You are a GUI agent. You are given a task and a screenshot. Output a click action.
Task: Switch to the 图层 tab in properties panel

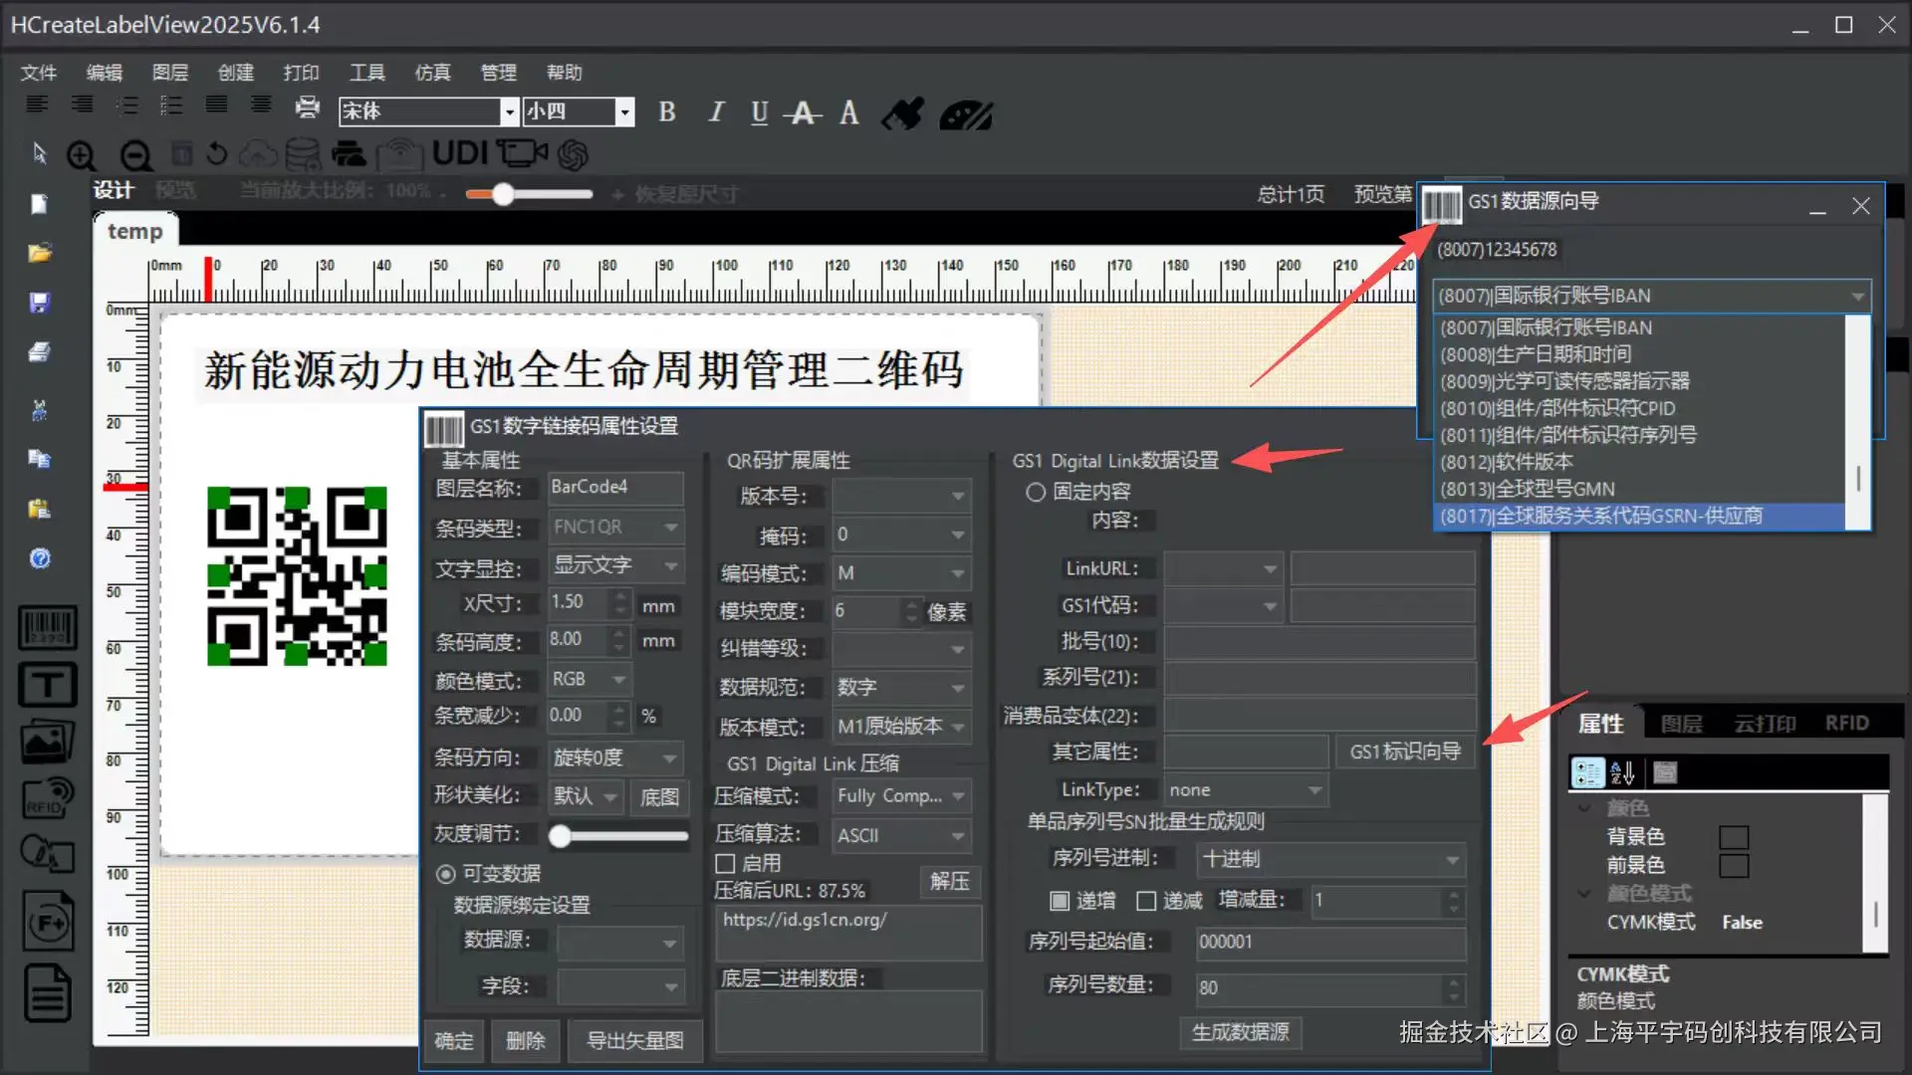pos(1681,724)
